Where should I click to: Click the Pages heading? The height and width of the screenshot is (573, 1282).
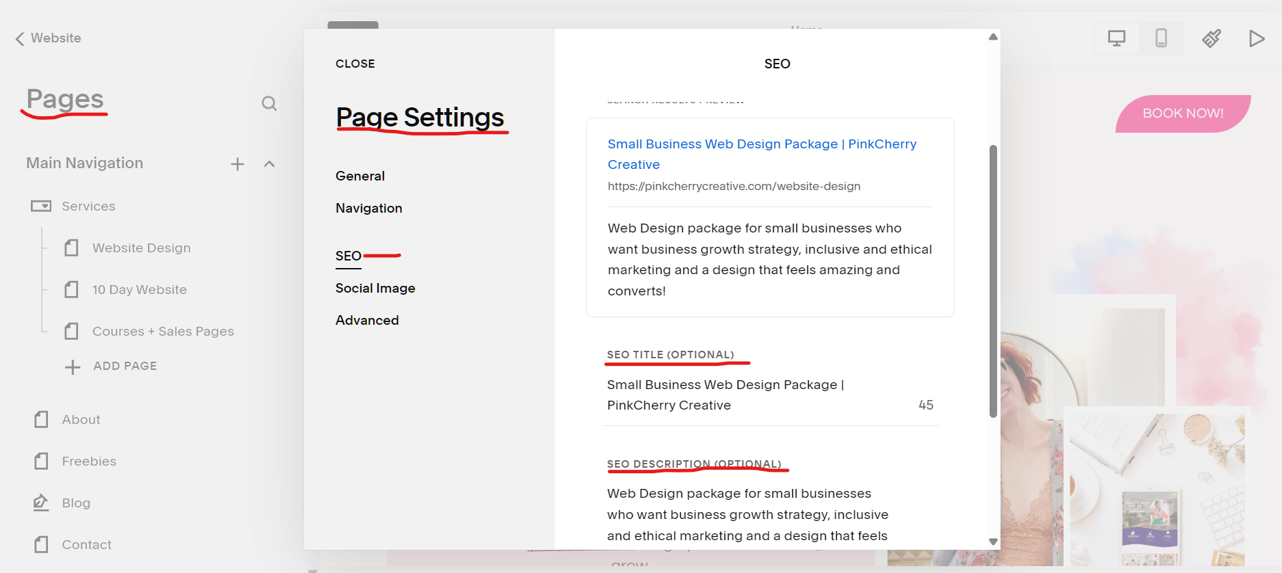pyautogui.click(x=65, y=100)
